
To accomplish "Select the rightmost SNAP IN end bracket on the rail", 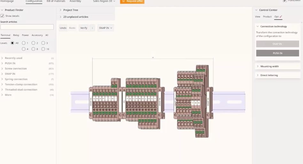I will pos(209,101).
